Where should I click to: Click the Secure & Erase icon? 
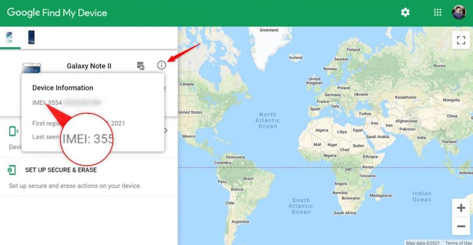tap(12, 170)
